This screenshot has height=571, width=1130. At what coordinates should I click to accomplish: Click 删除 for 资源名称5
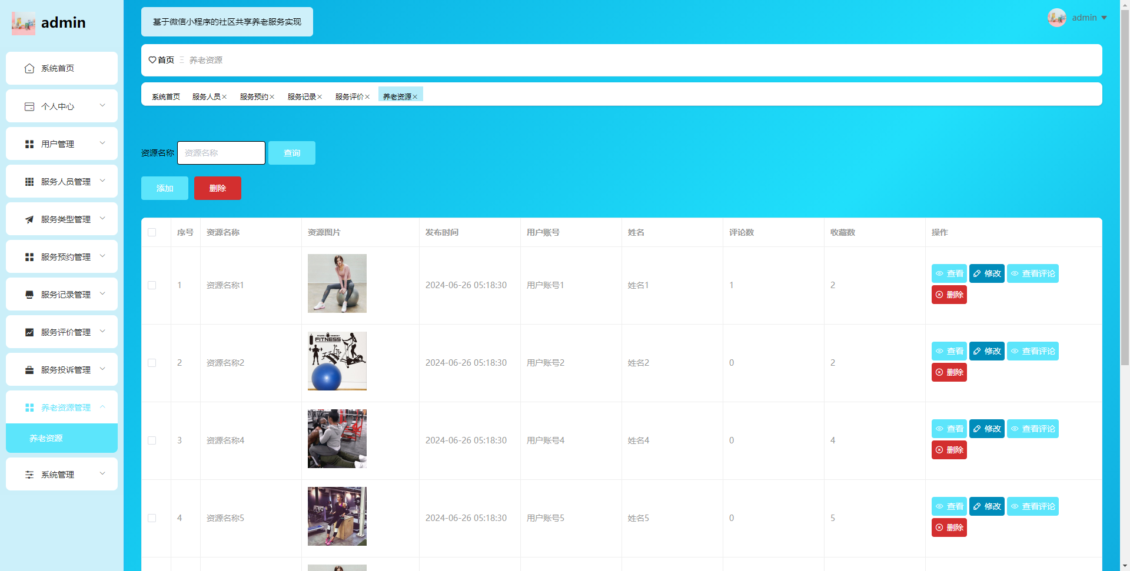(x=949, y=527)
